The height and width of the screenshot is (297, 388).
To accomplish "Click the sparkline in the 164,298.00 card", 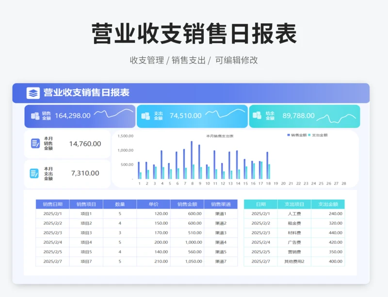I will tap(113, 113).
